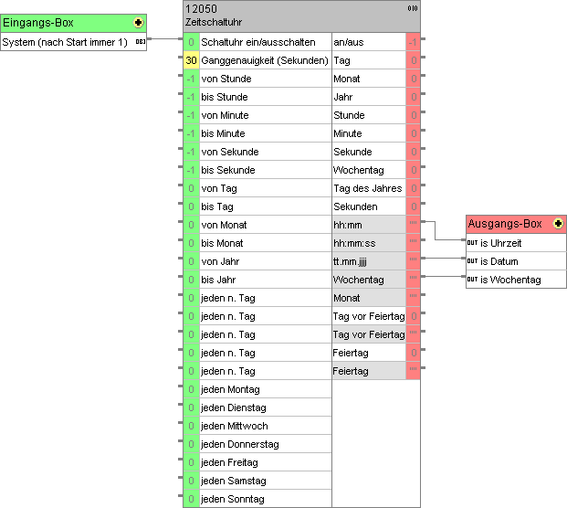Select the yellow 30 value for Ganggenauigkeit

(x=191, y=60)
